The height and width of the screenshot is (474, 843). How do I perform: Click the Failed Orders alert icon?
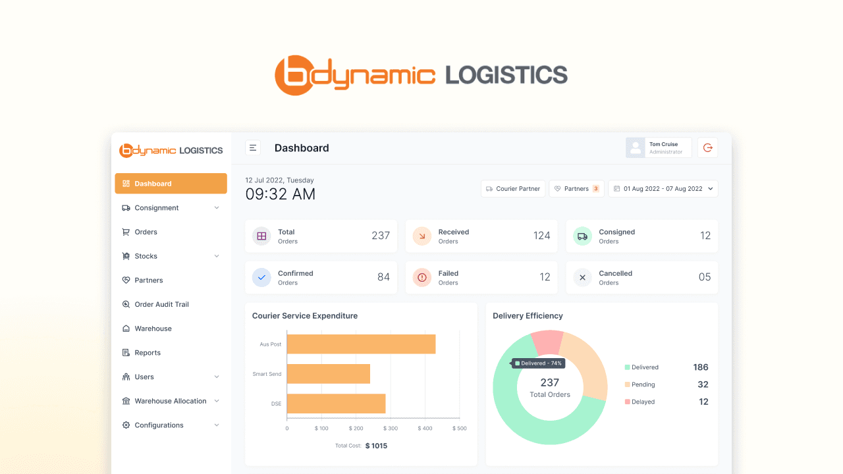[422, 277]
